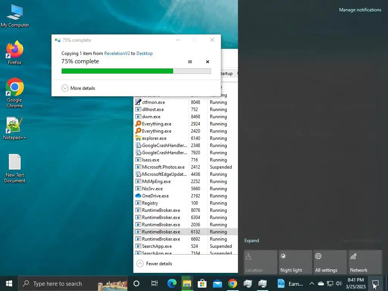
Task: Select the dllhost.exe process row
Action: click(x=186, y=110)
